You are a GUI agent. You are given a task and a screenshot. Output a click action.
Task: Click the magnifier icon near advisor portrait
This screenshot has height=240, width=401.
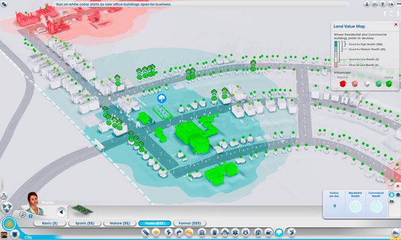point(23,214)
